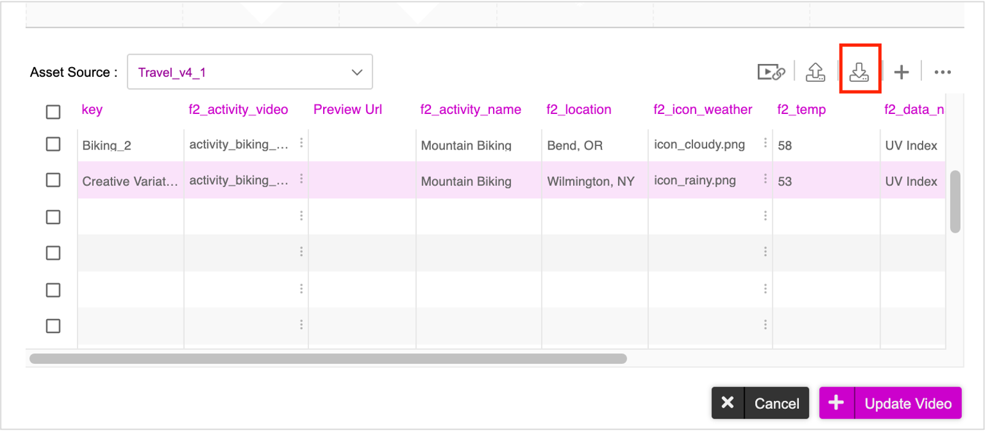The height and width of the screenshot is (431, 986).
Task: Click the Preview Url column header
Action: point(348,110)
